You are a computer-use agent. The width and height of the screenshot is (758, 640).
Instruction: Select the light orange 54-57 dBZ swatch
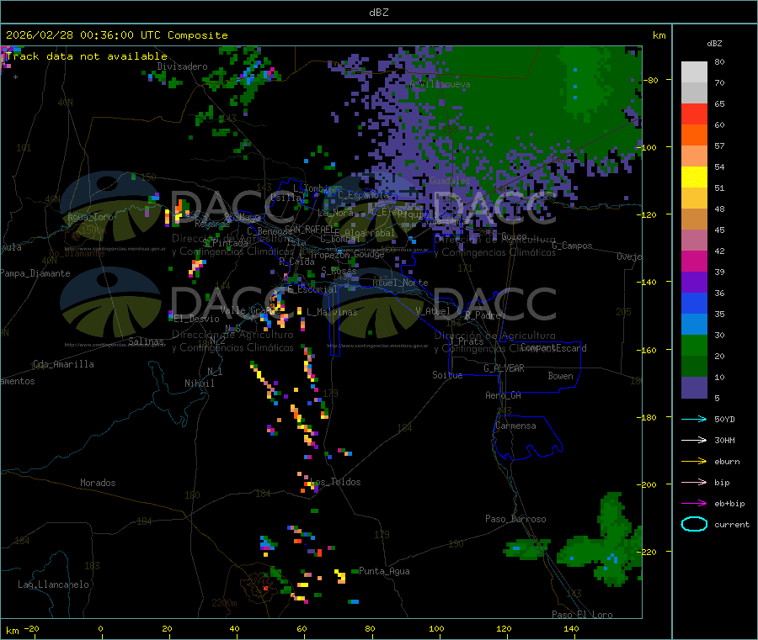(x=694, y=156)
